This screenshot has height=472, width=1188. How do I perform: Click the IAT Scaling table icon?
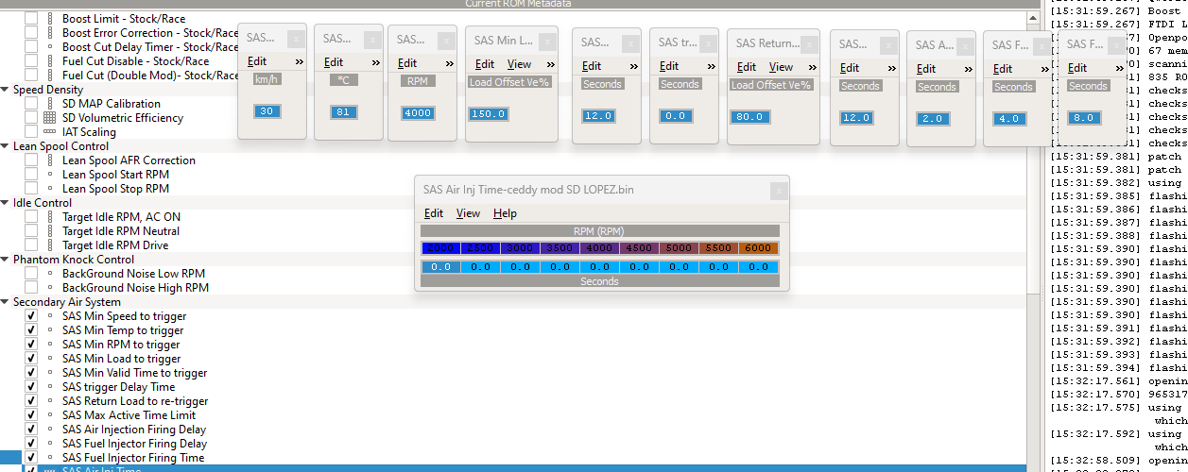(x=50, y=132)
